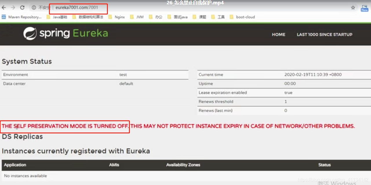The height and width of the screenshot is (185, 371).
Task: Open the New extension icon in toolbar
Action: (364, 8)
